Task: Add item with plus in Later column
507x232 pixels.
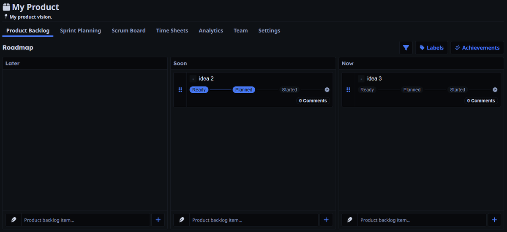Action: click(158, 220)
